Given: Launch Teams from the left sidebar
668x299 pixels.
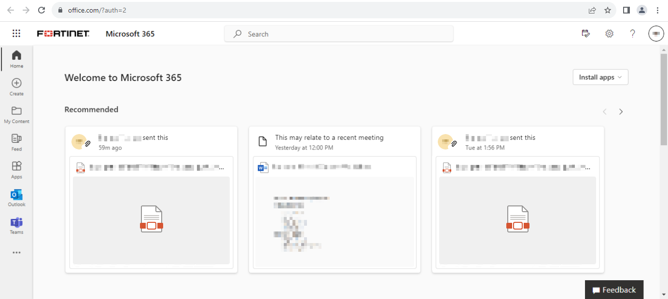Looking at the screenshot, I should click(x=16, y=225).
